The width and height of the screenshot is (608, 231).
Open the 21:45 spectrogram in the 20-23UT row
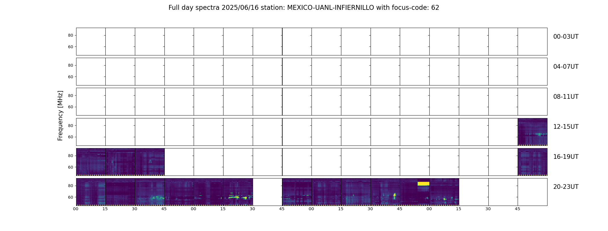[297, 192]
